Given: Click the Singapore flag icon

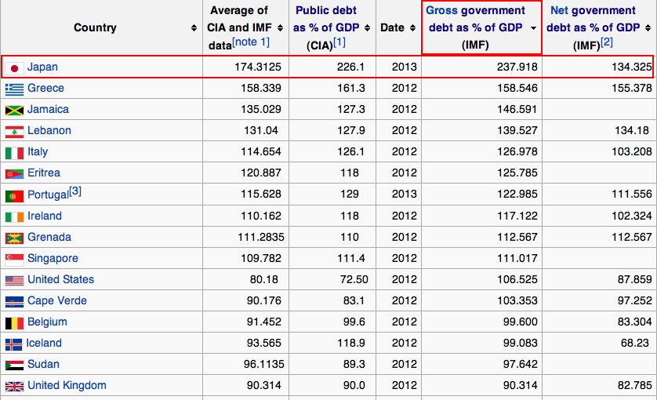Looking at the screenshot, I should (14, 259).
